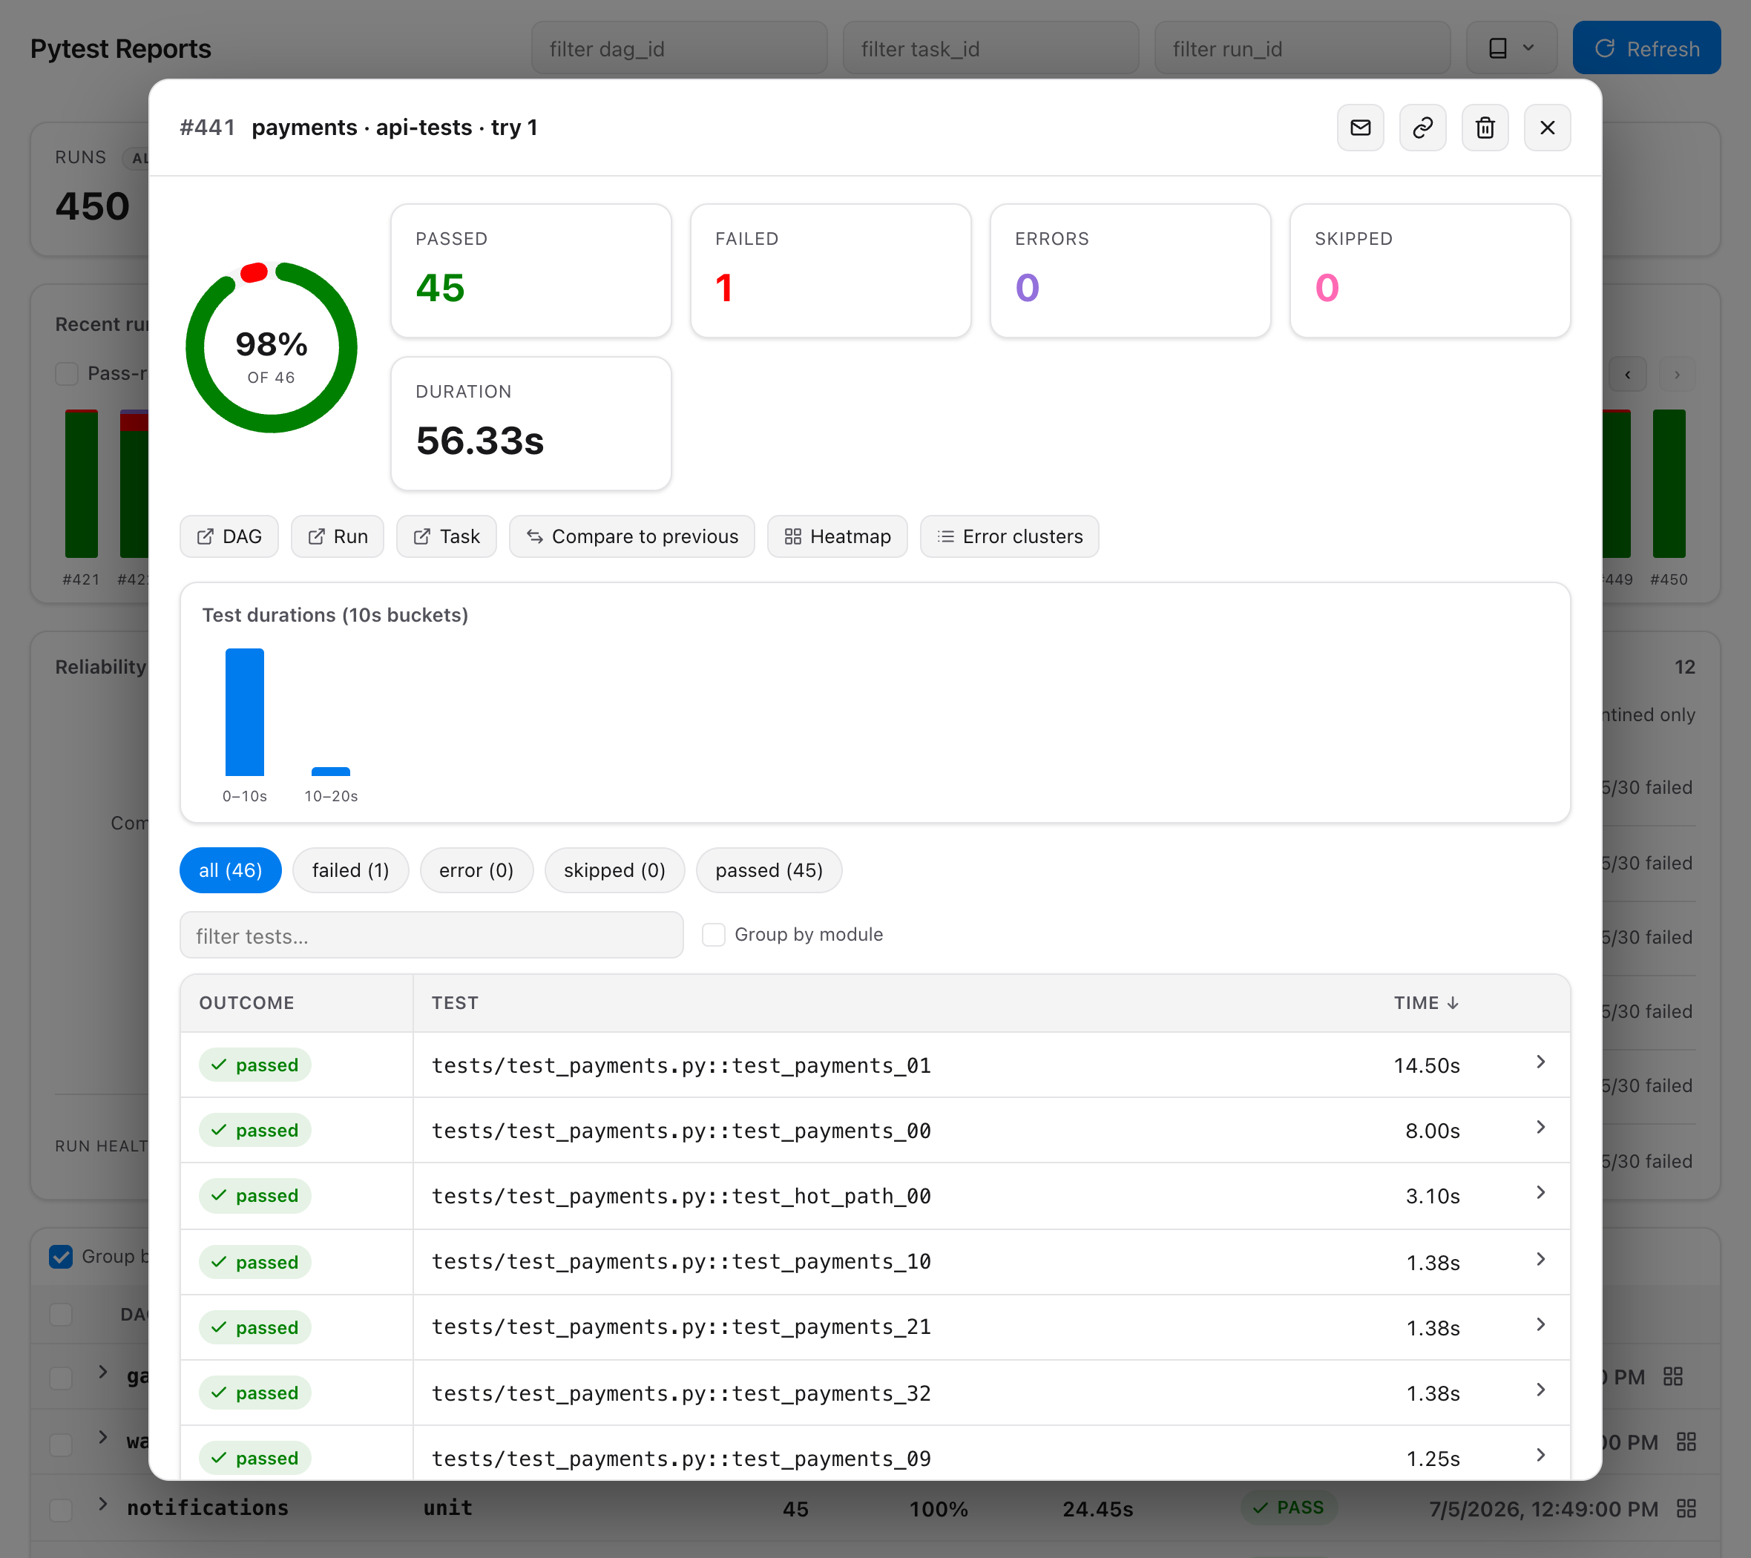Select the failed (1) filter tab
This screenshot has width=1751, height=1558.
coord(350,870)
